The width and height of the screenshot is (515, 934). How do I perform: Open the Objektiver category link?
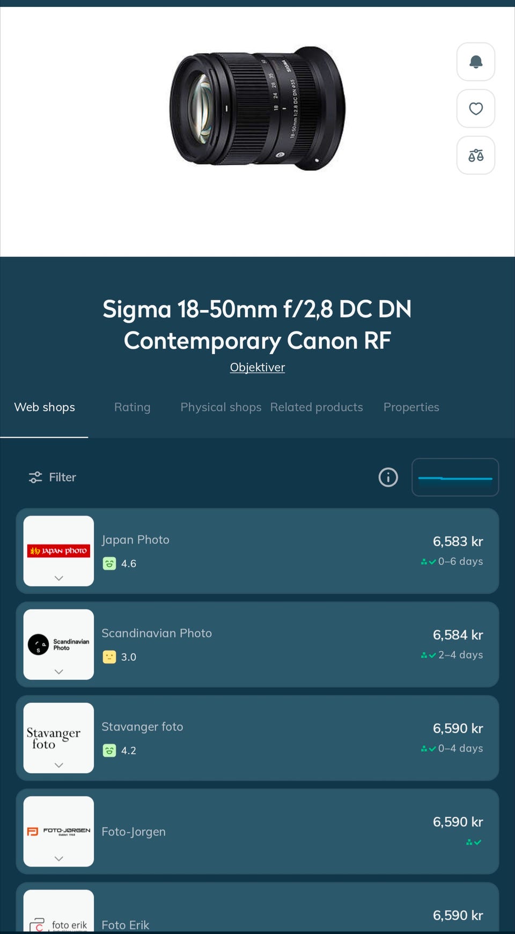(x=257, y=367)
